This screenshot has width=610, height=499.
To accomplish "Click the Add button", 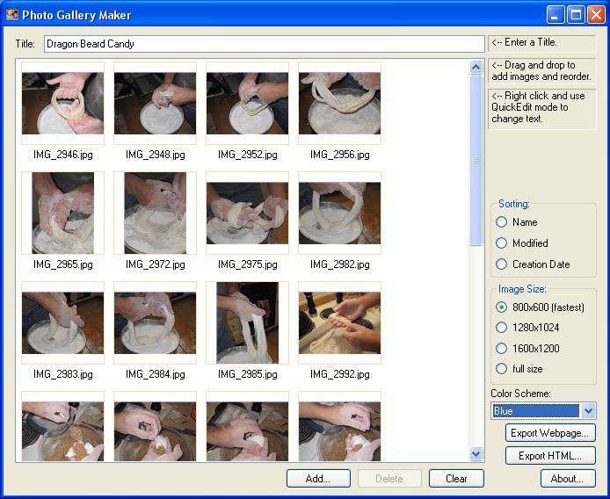I will [x=318, y=479].
